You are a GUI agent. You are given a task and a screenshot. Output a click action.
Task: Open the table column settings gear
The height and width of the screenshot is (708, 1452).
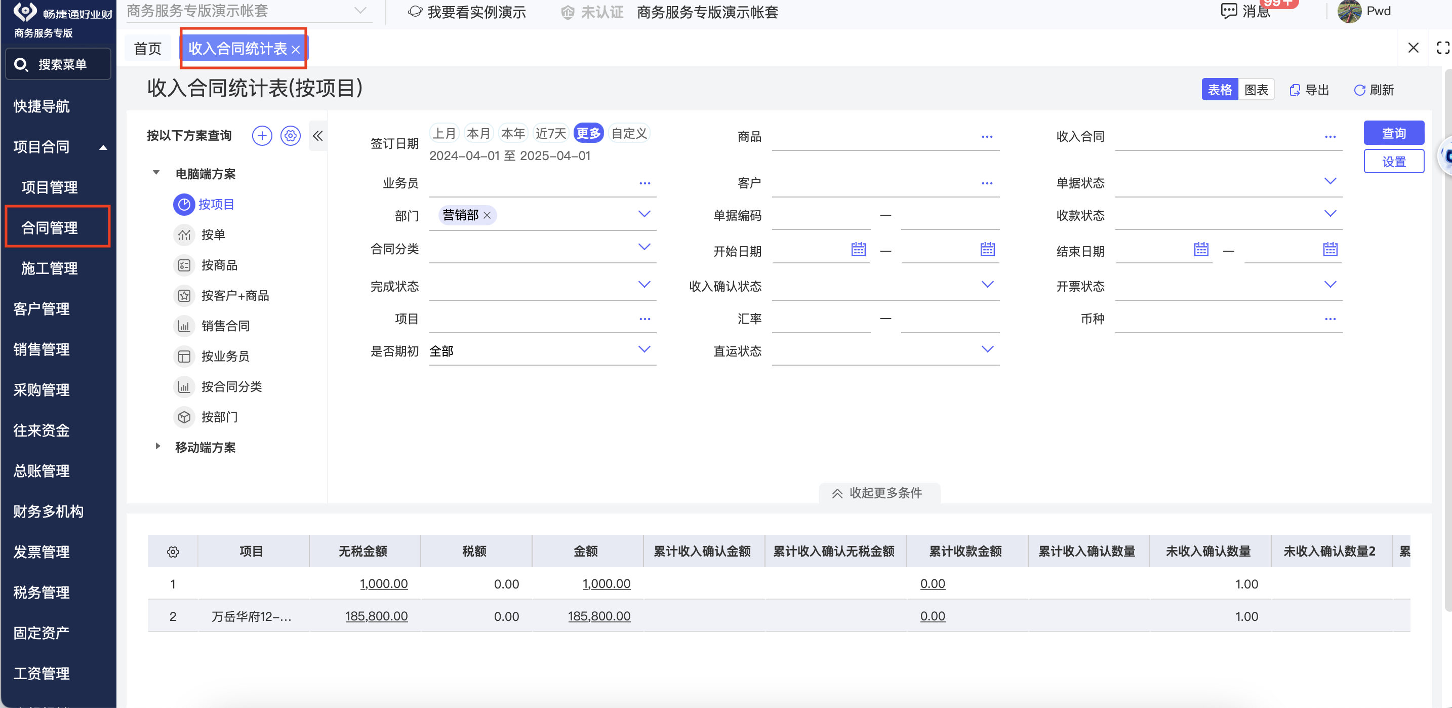[x=173, y=552]
